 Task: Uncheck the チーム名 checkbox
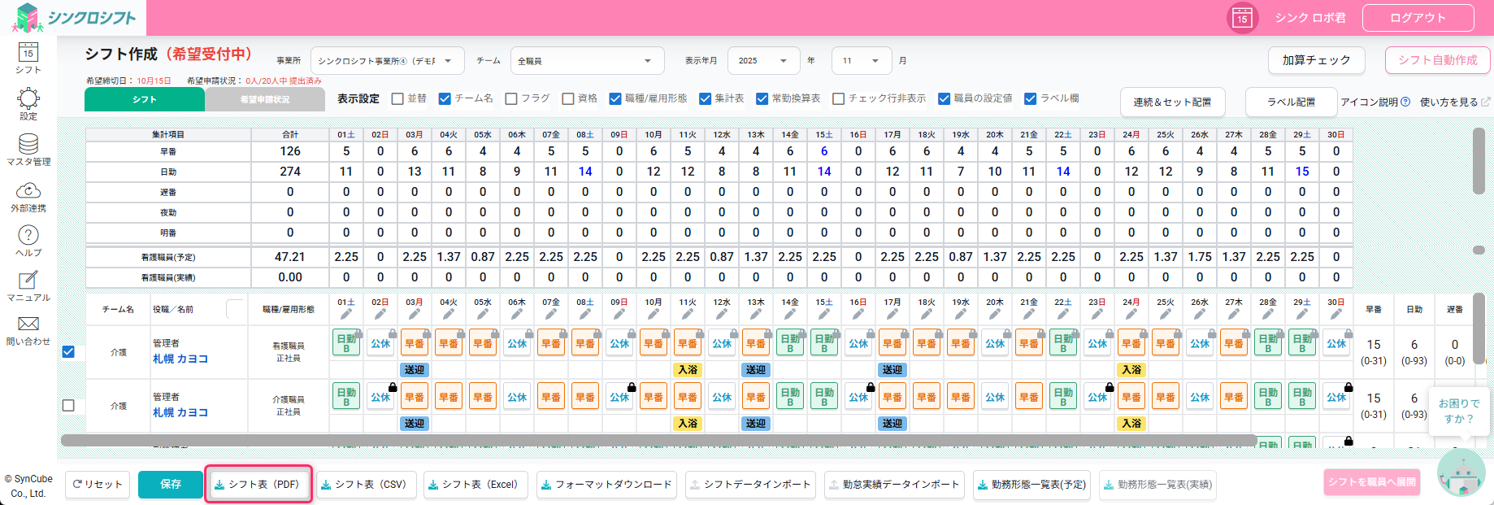pos(445,98)
